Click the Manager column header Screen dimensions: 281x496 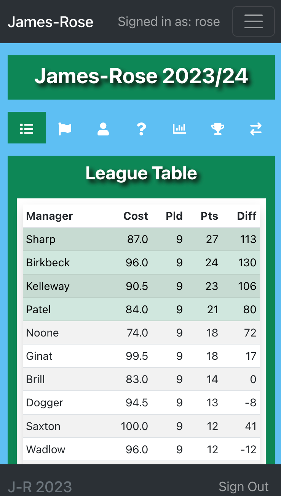point(49,216)
